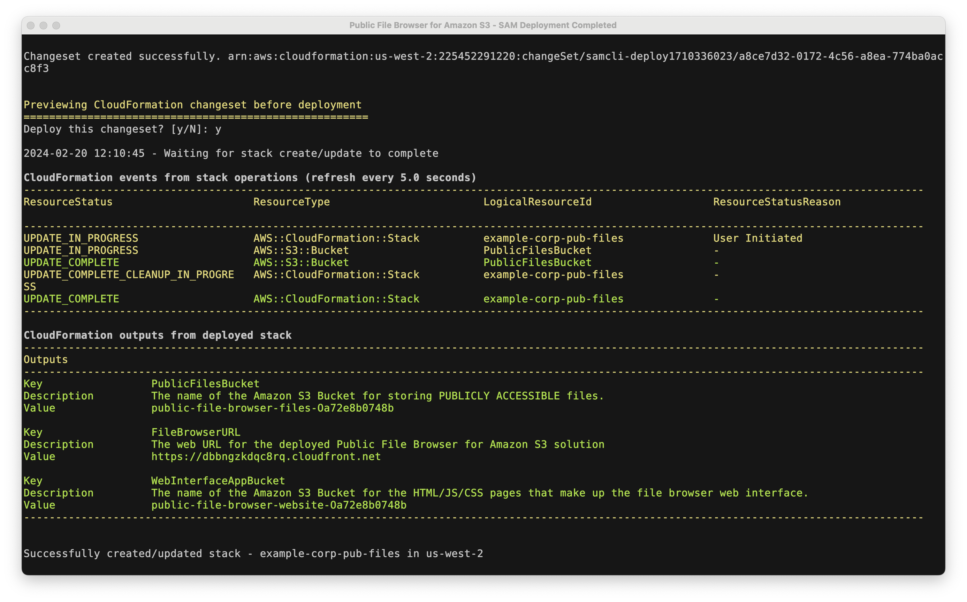Select the WebInterfaceAppBucket key label

pos(218,481)
